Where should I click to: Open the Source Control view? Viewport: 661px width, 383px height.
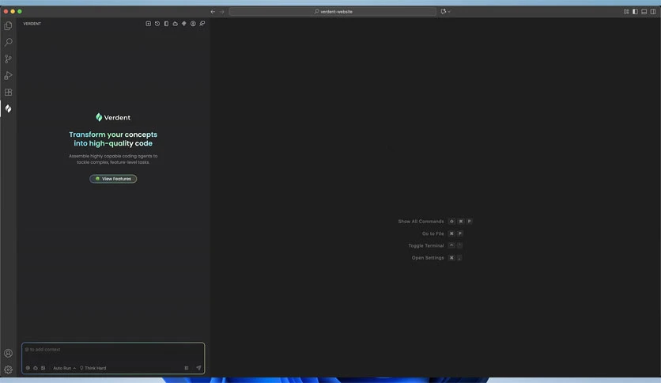[8, 59]
